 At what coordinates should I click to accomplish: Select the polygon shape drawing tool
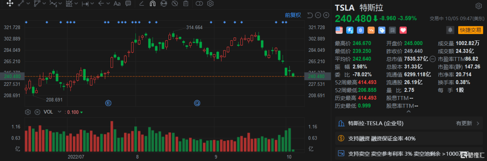[37, 4]
